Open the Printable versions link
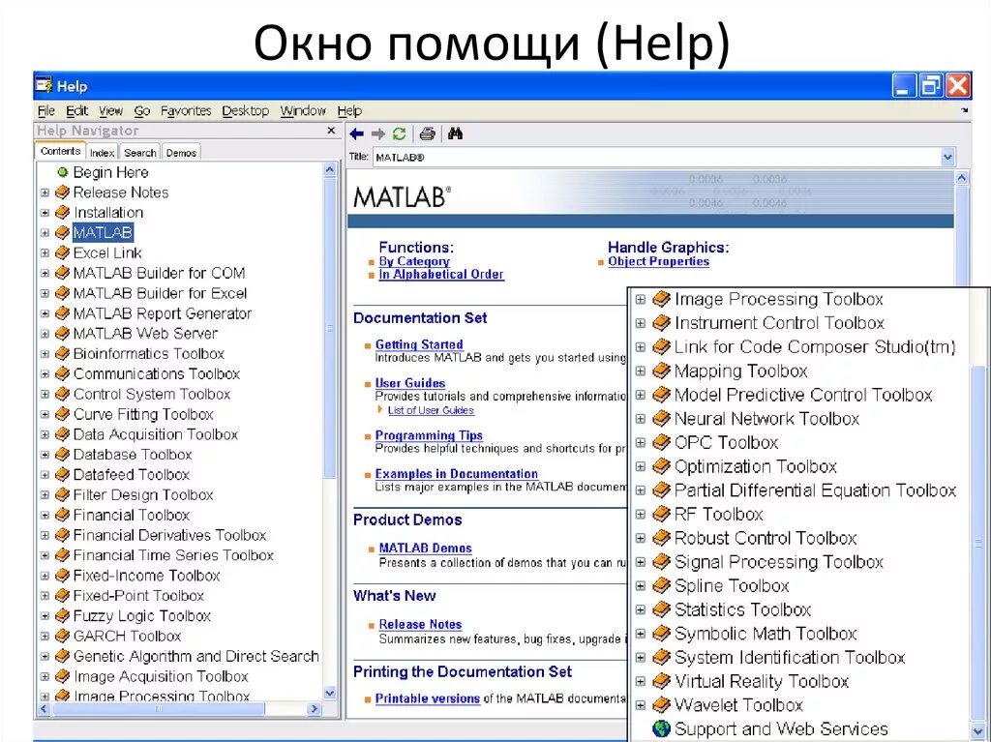This screenshot has width=991, height=742. coord(428,698)
